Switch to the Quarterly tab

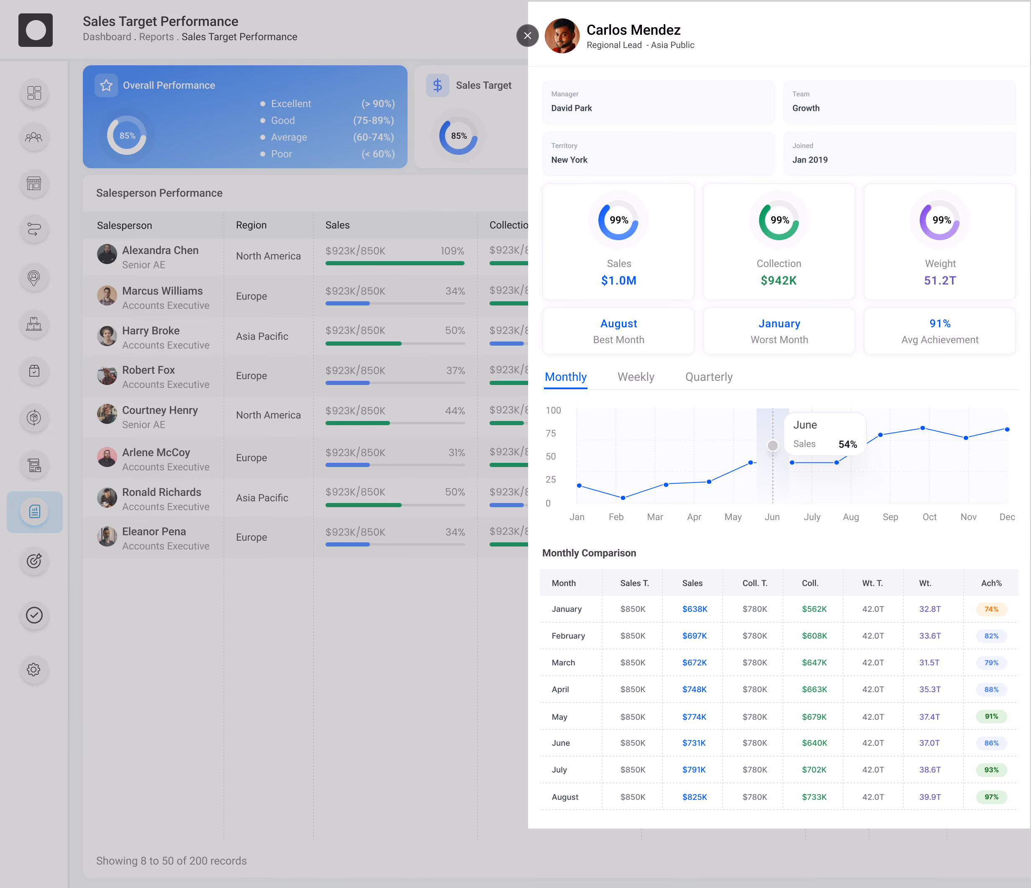tap(709, 377)
